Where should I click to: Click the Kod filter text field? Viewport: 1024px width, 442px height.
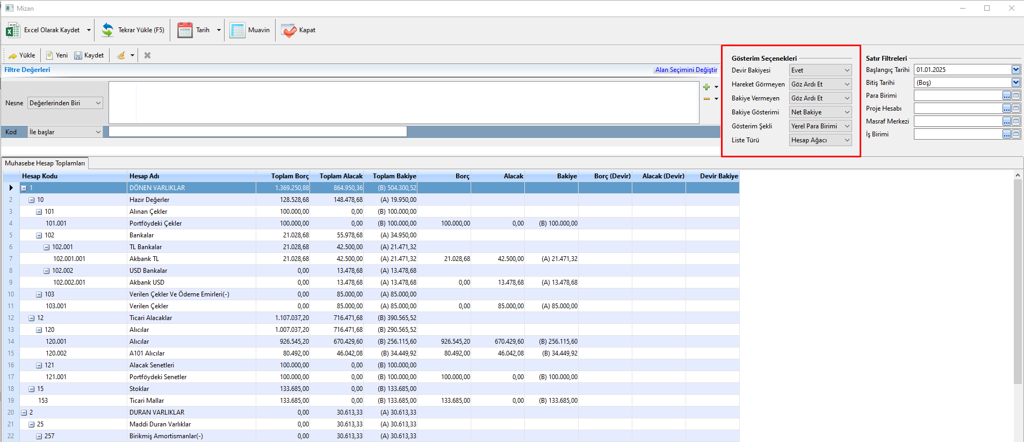[257, 132]
